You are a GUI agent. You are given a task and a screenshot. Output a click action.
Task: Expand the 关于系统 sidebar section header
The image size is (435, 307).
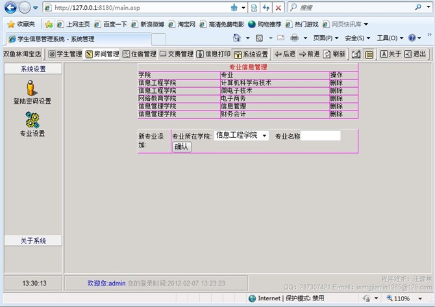pos(33,241)
